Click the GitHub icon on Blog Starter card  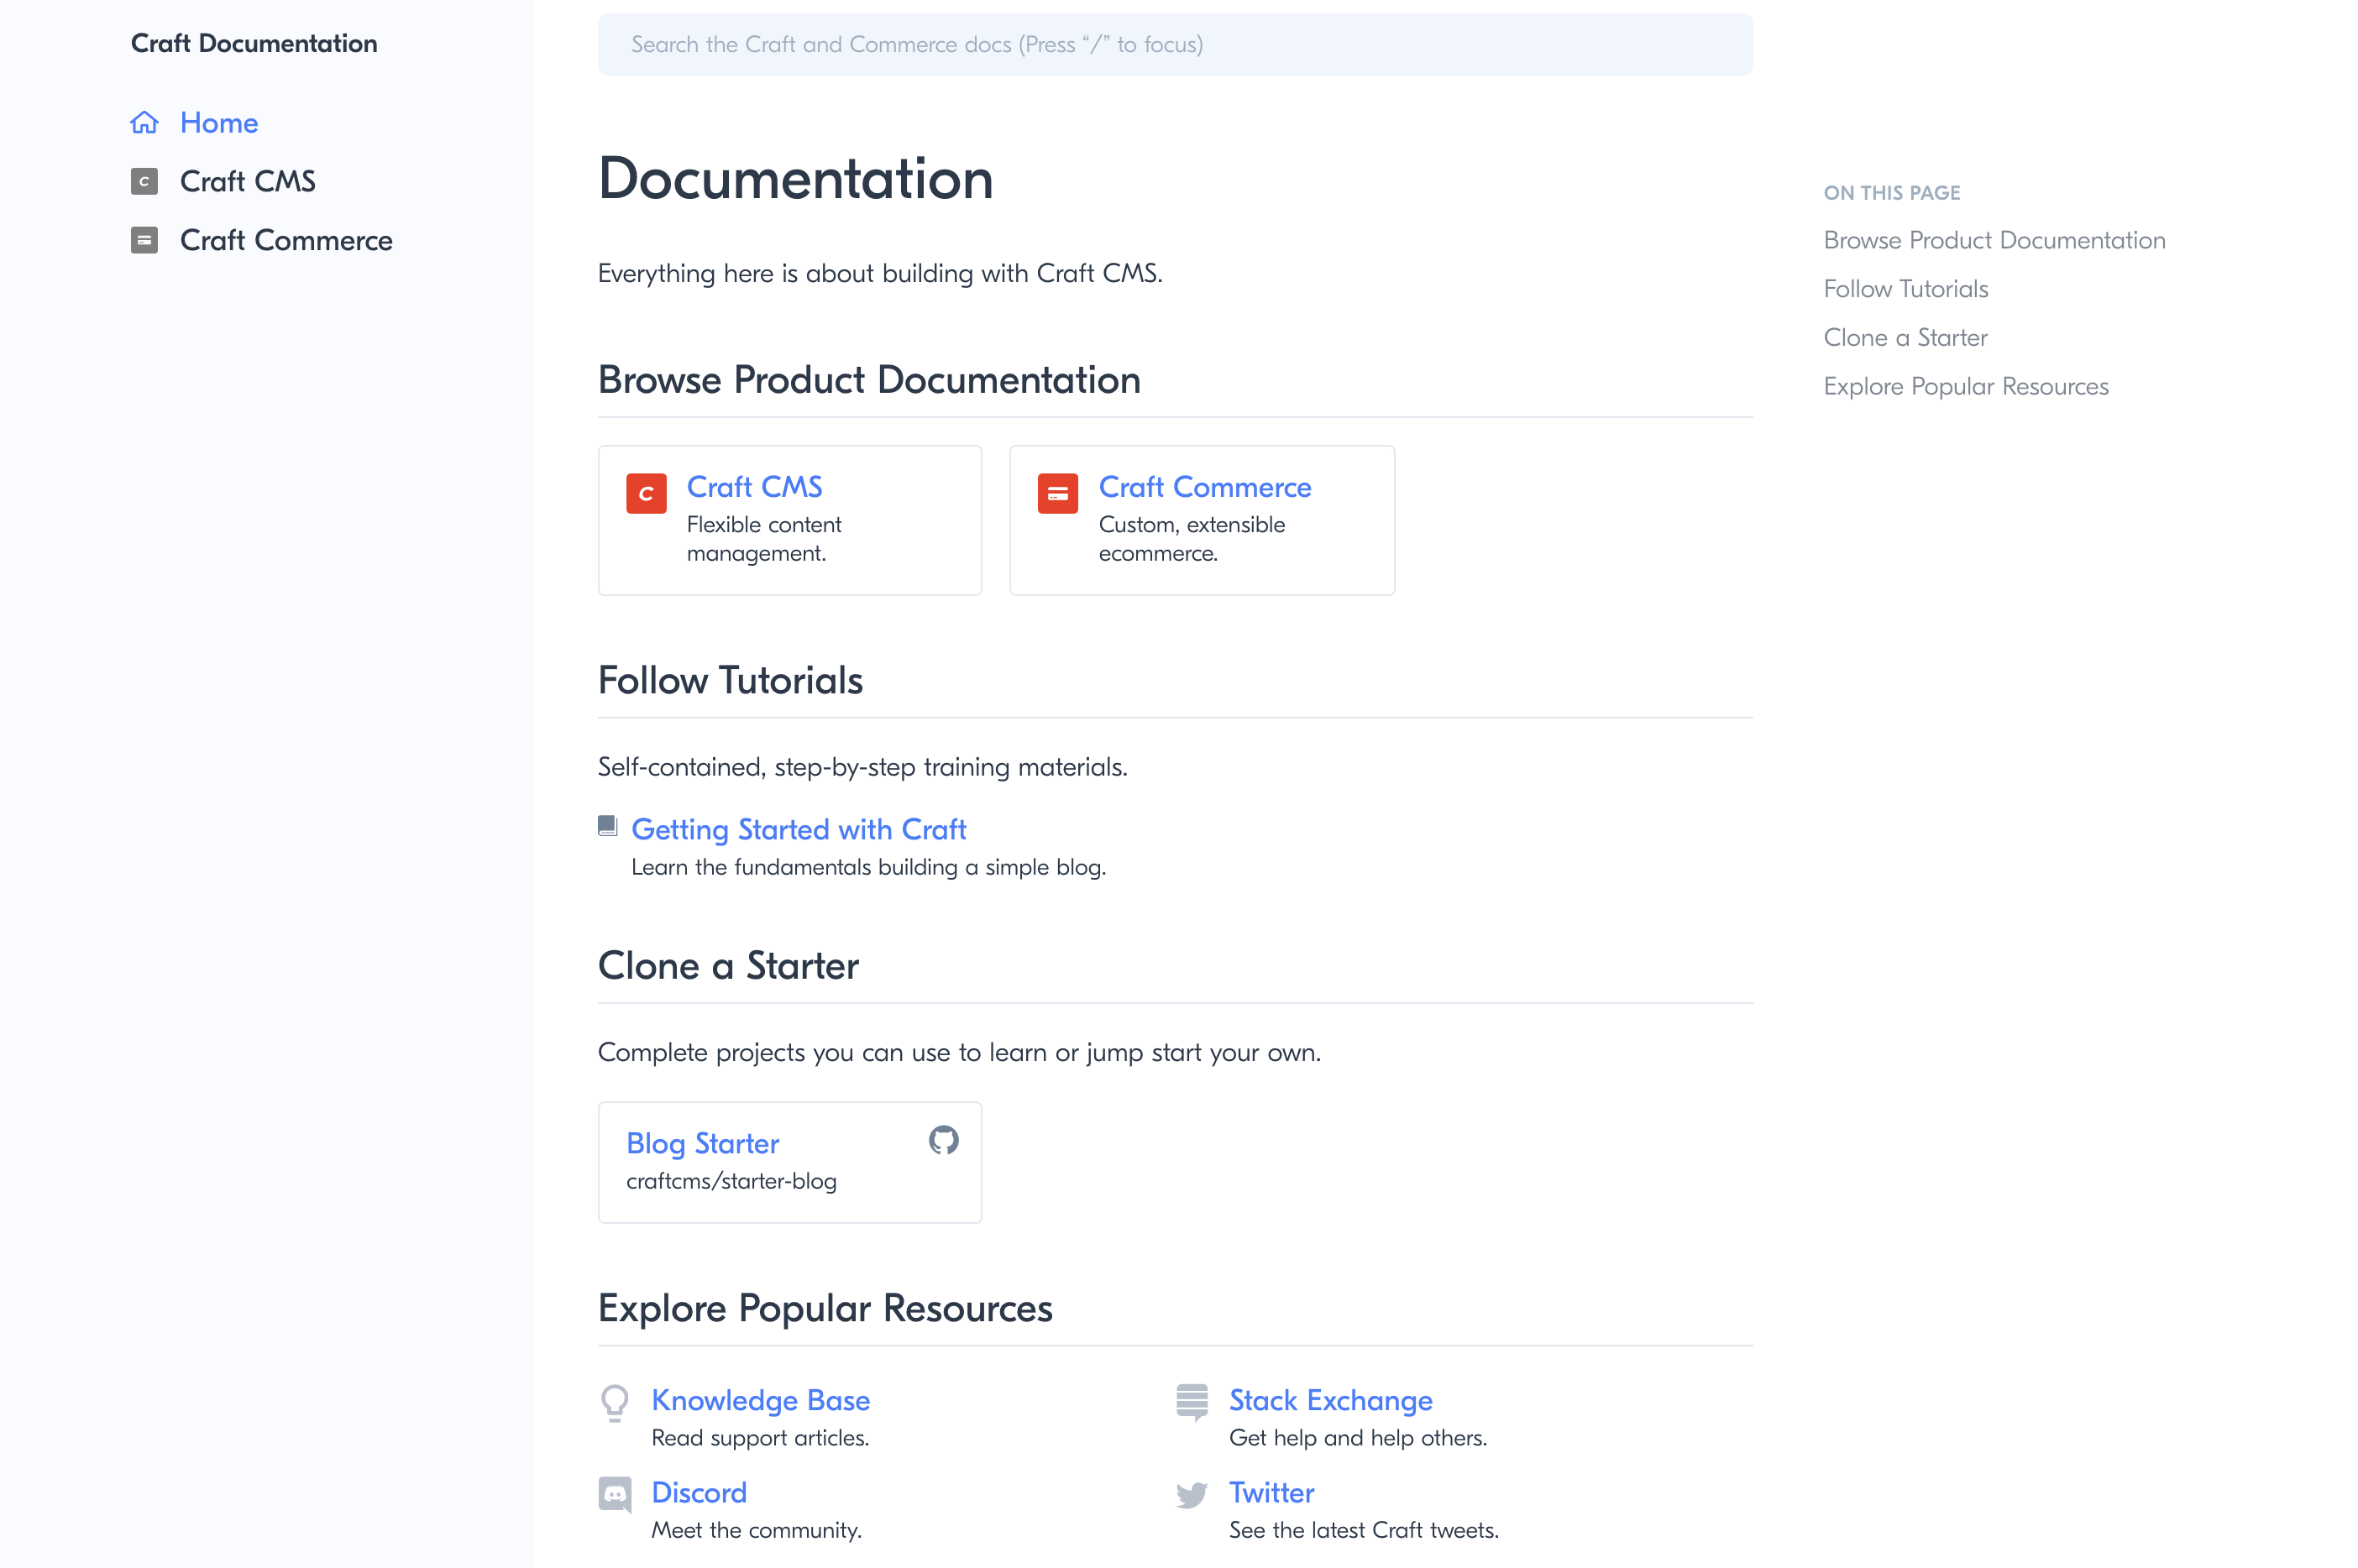click(943, 1140)
